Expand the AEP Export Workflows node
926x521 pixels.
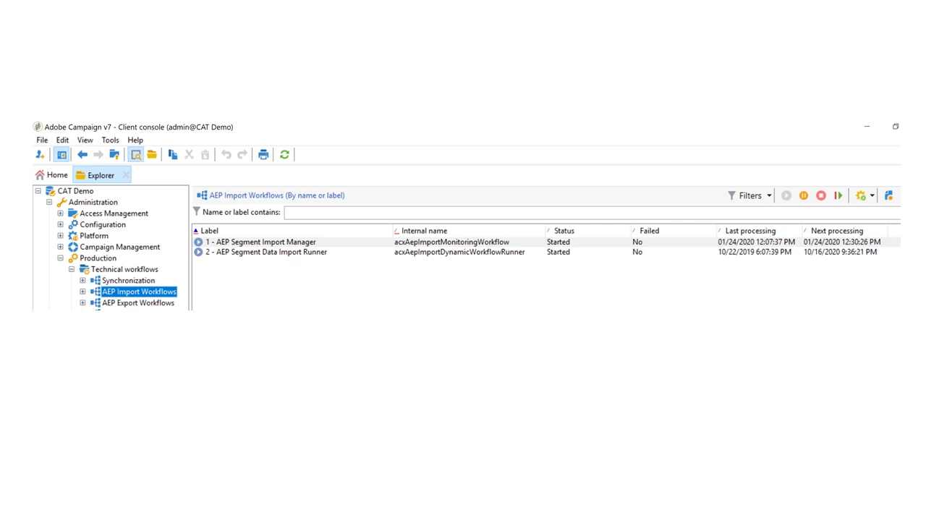point(82,303)
